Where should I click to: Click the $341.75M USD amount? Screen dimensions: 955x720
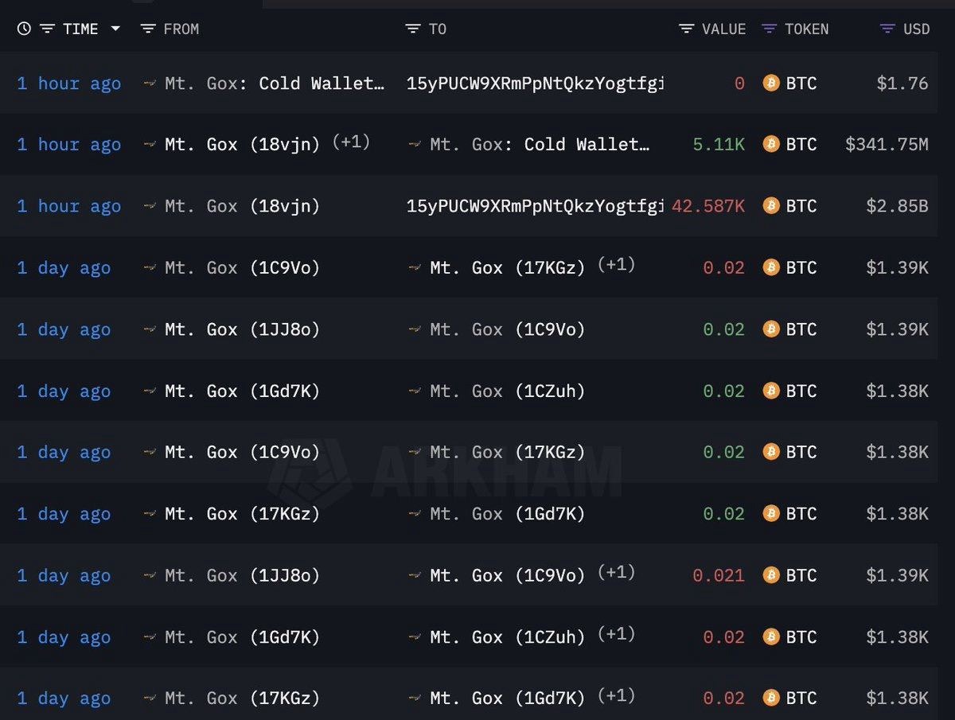[887, 145]
